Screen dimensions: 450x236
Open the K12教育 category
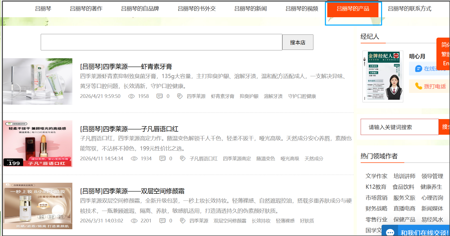[376, 187]
